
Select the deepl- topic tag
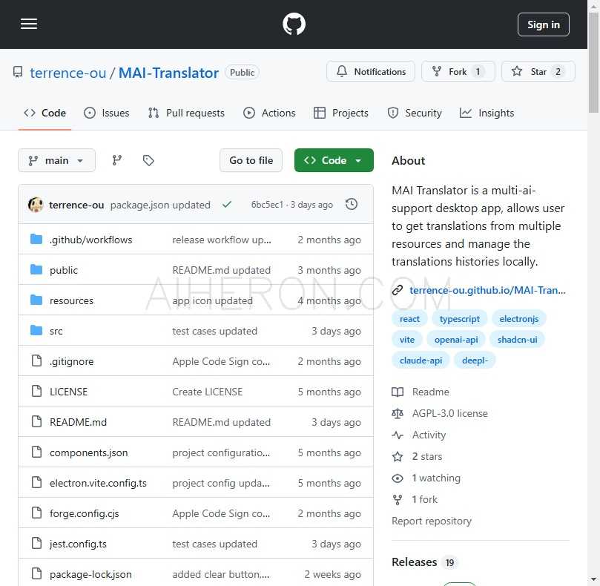pyautogui.click(x=475, y=361)
